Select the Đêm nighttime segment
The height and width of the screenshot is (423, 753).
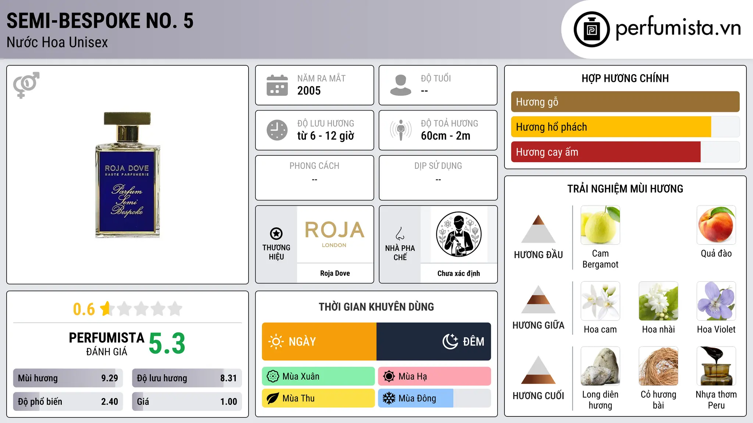433,341
